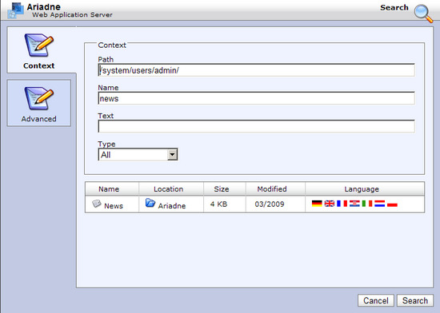Click the Ariadne logo icon in header
440x313 pixels.
[x=16, y=10]
